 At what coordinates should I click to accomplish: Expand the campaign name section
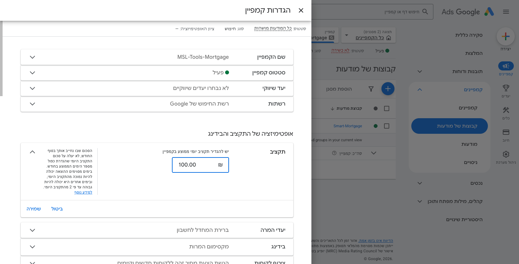32,57
